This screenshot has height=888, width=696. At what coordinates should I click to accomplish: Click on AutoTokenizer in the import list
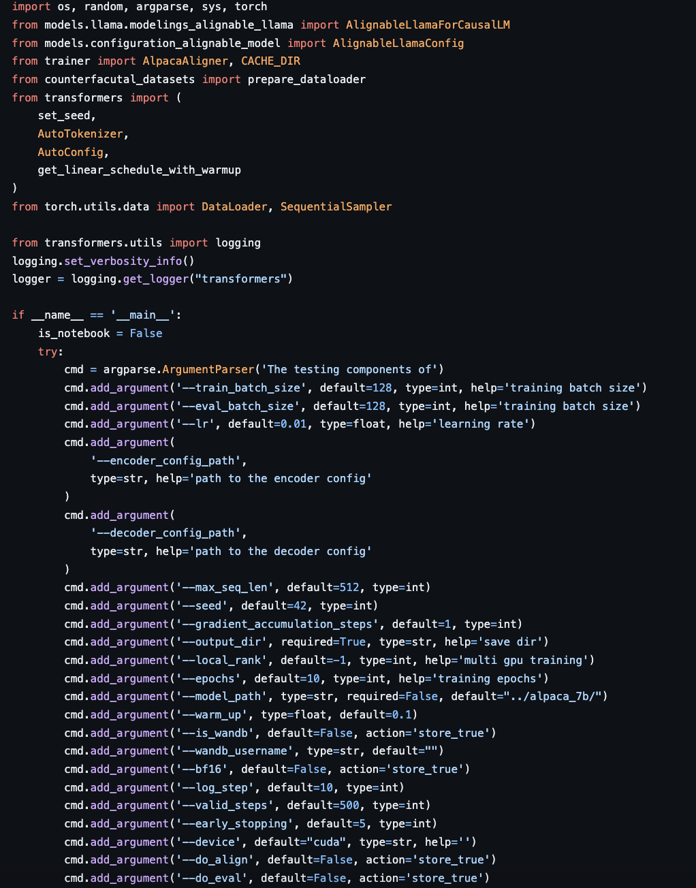pos(80,133)
